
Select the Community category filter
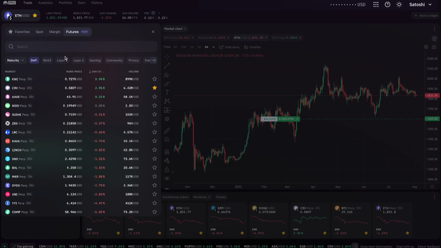[115, 60]
